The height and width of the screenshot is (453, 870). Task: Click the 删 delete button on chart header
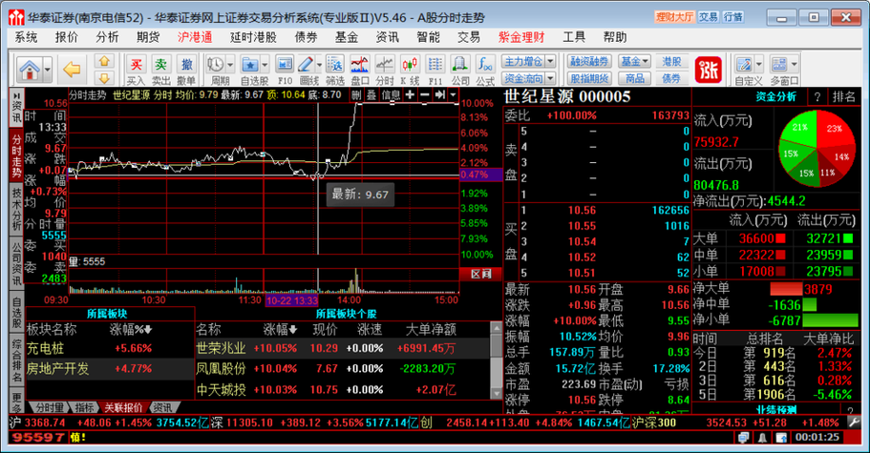(x=356, y=95)
